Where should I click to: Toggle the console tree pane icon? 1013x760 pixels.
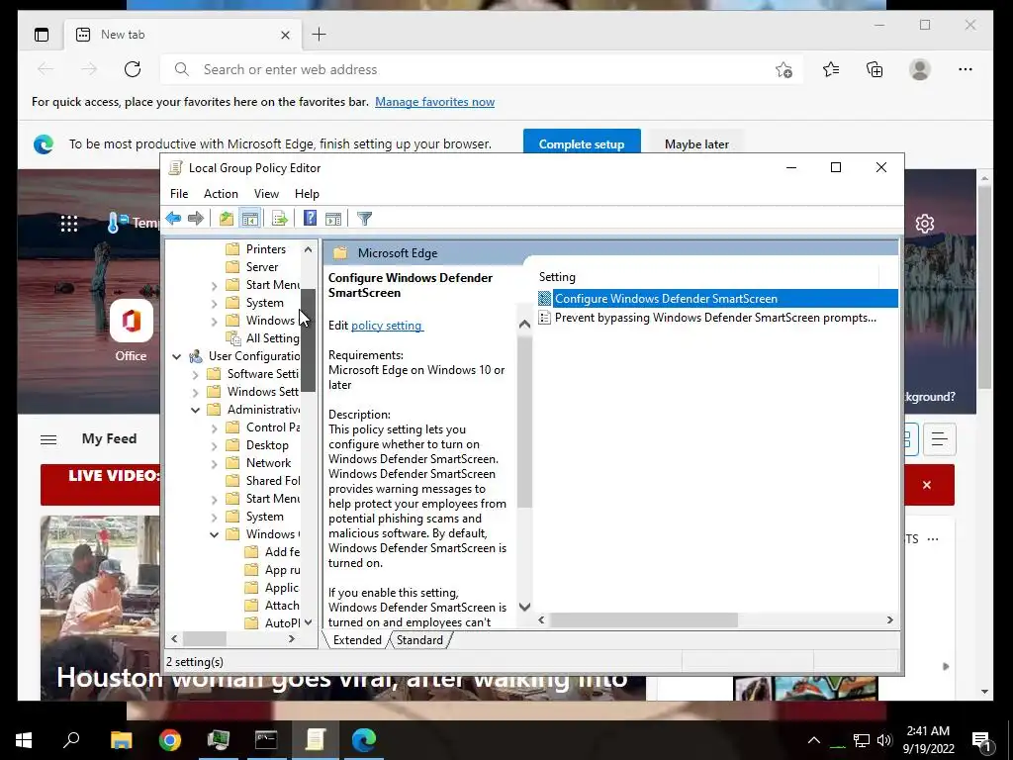(x=250, y=219)
